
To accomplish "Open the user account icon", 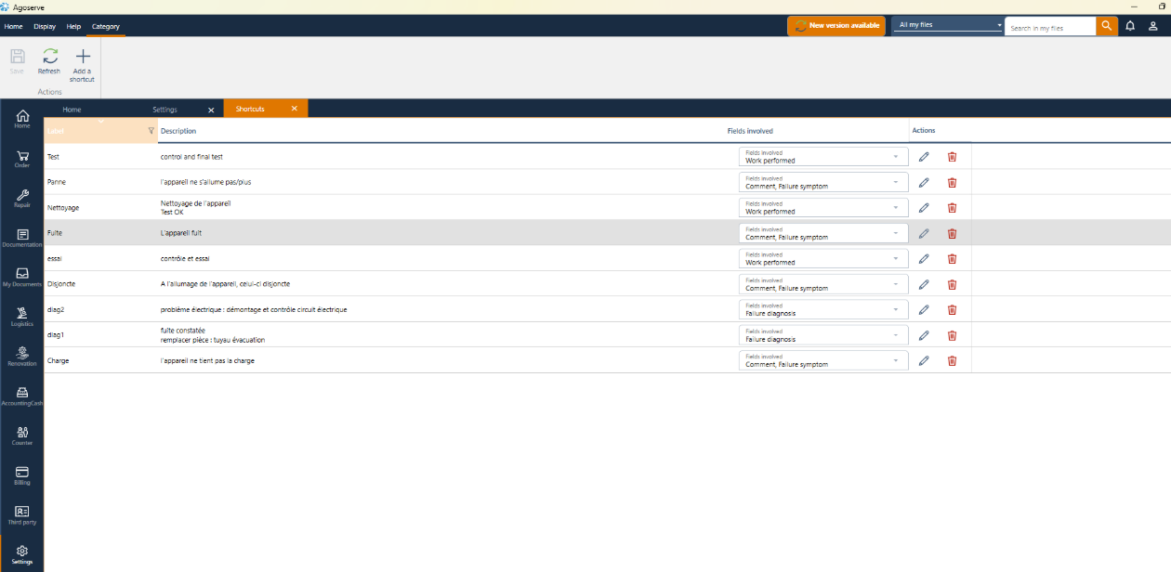I will [x=1153, y=26].
